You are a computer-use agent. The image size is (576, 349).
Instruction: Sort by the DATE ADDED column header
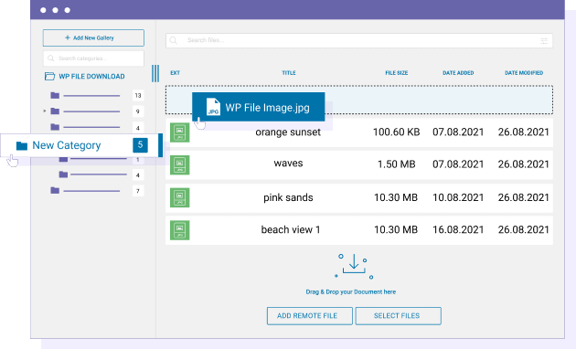click(x=458, y=73)
